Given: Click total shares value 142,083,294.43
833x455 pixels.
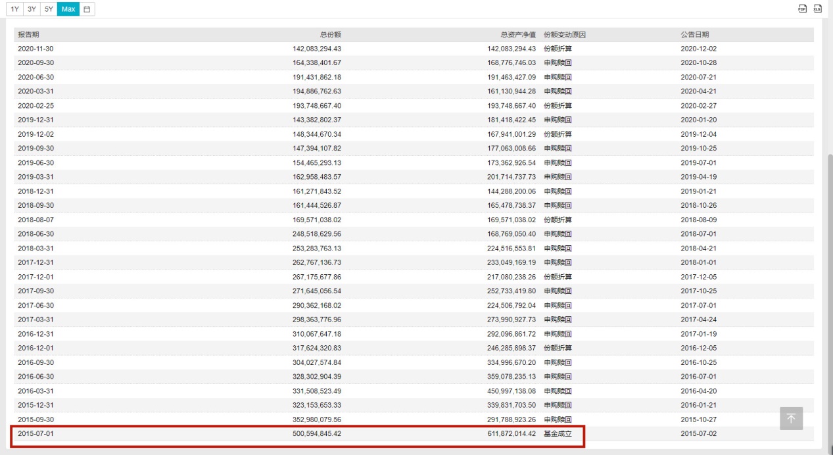Looking at the screenshot, I should 317,49.
